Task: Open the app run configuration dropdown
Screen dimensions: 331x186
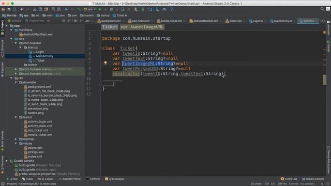Action: point(89,9)
